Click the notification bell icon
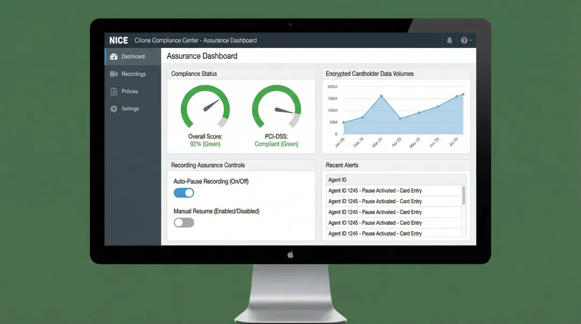The height and width of the screenshot is (324, 581). (450, 40)
